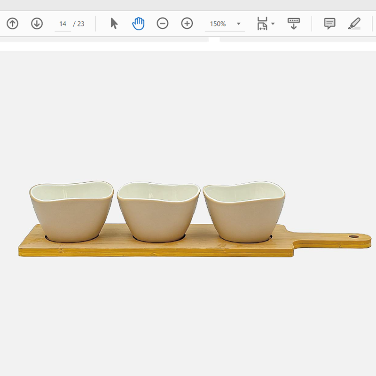Screen dimensions: 376x376
Task: Click the total page count 23
Action: pyautogui.click(x=81, y=24)
